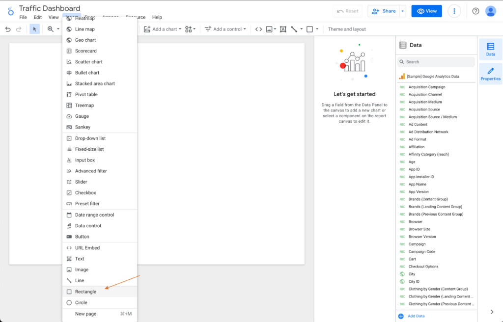The image size is (503, 322).
Task: Choose Image in the Insert menu
Action: (100, 269)
